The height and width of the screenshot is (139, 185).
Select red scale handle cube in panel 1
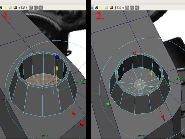point(82,124)
